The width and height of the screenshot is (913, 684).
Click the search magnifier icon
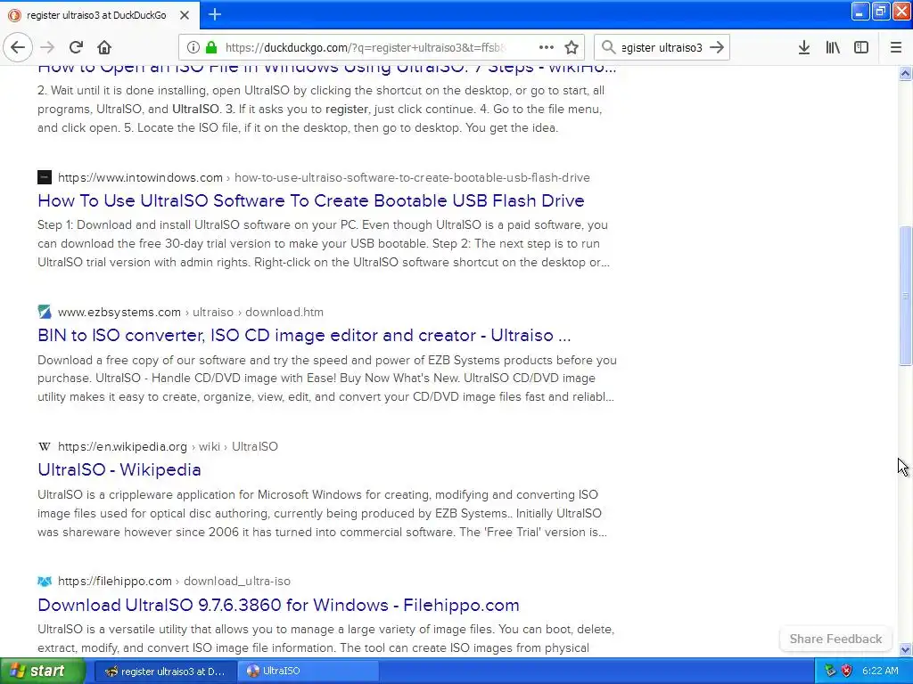point(608,47)
